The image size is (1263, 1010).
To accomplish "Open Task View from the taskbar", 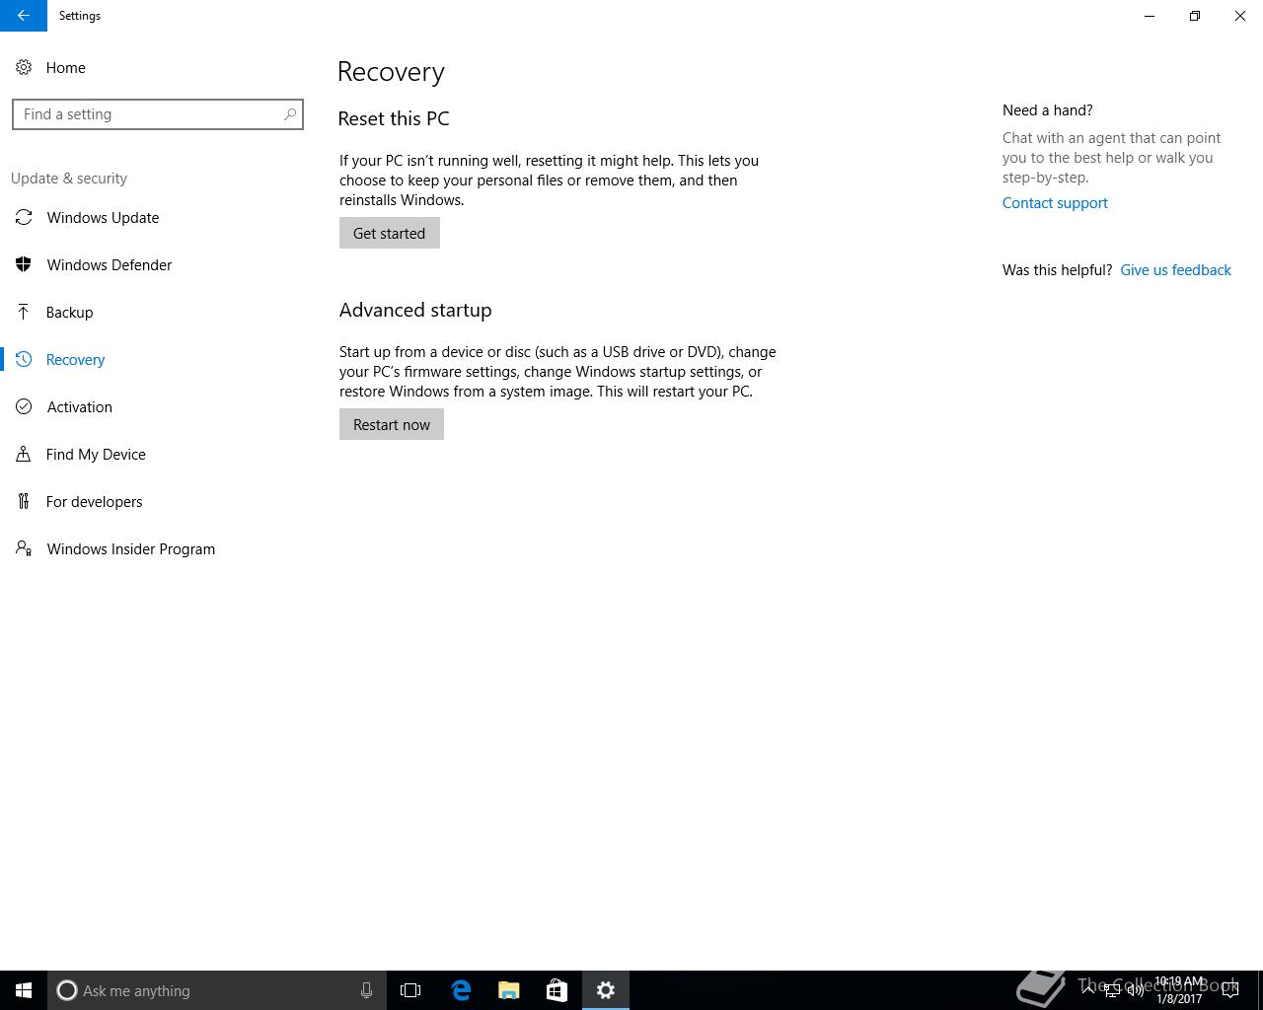I will [410, 990].
